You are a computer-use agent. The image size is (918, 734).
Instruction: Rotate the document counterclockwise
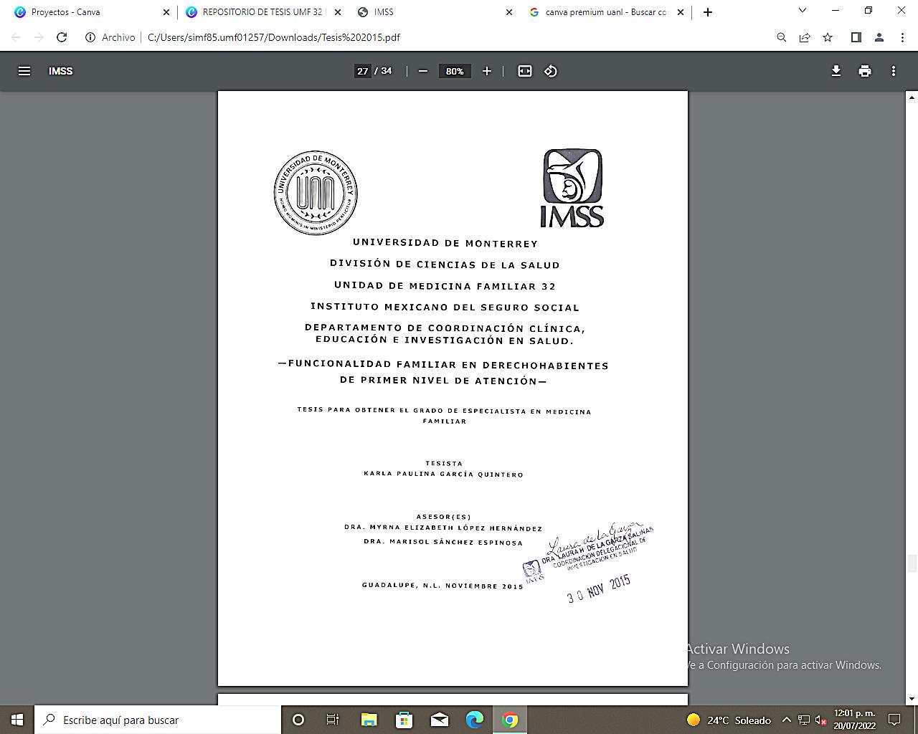(551, 71)
